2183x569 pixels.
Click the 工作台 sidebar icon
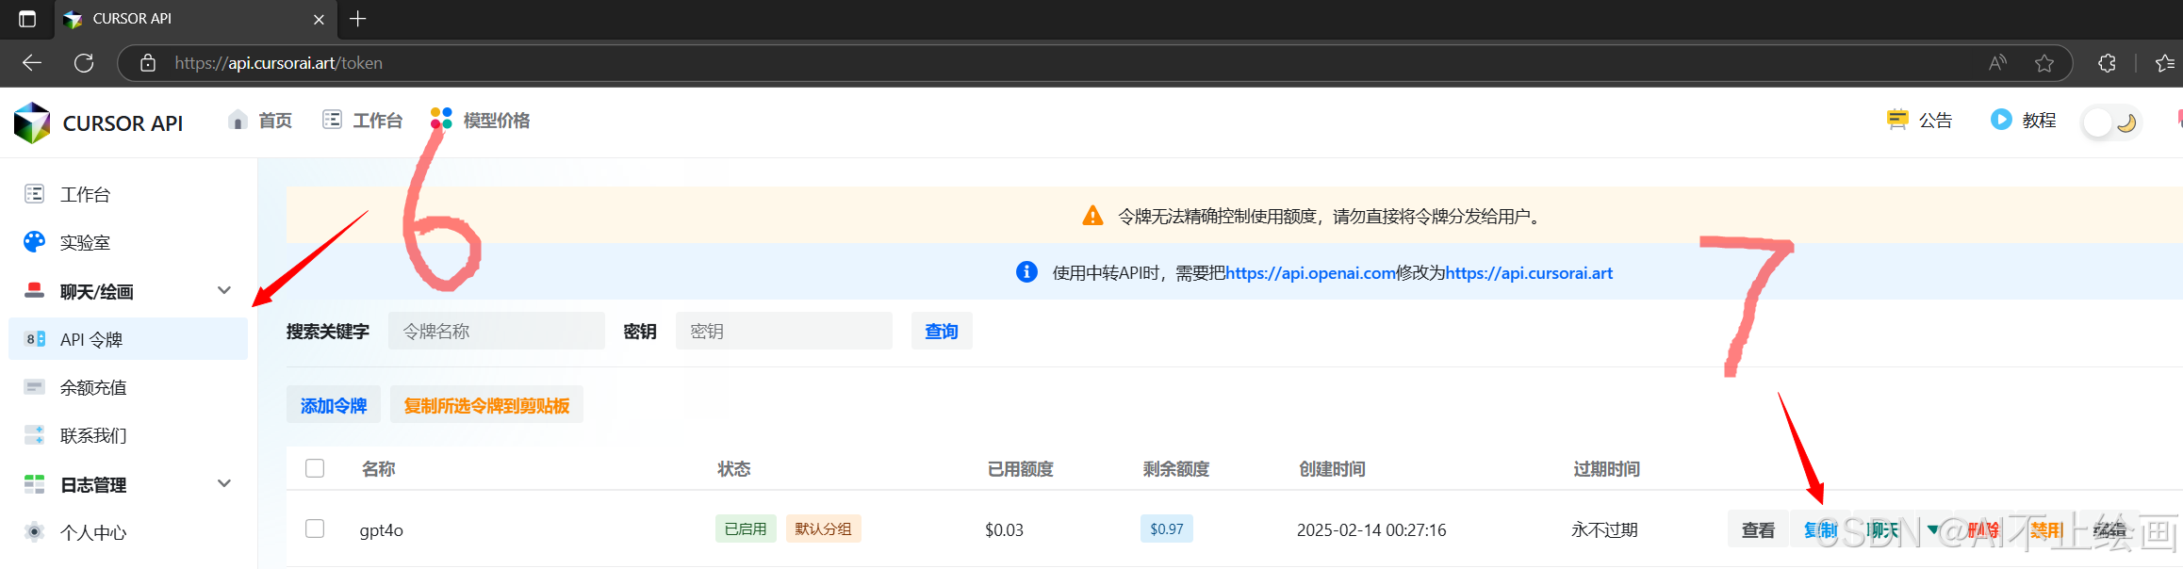tap(35, 194)
